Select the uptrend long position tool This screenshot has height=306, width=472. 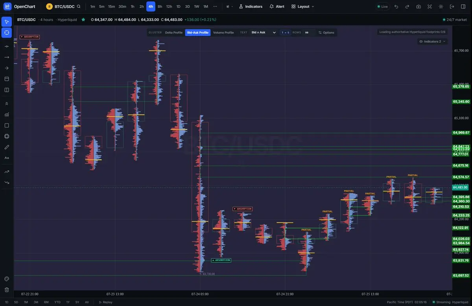pyautogui.click(x=7, y=172)
